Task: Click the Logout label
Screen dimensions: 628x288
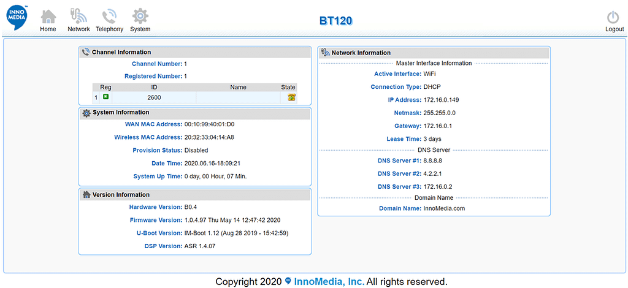Action: pos(615,29)
